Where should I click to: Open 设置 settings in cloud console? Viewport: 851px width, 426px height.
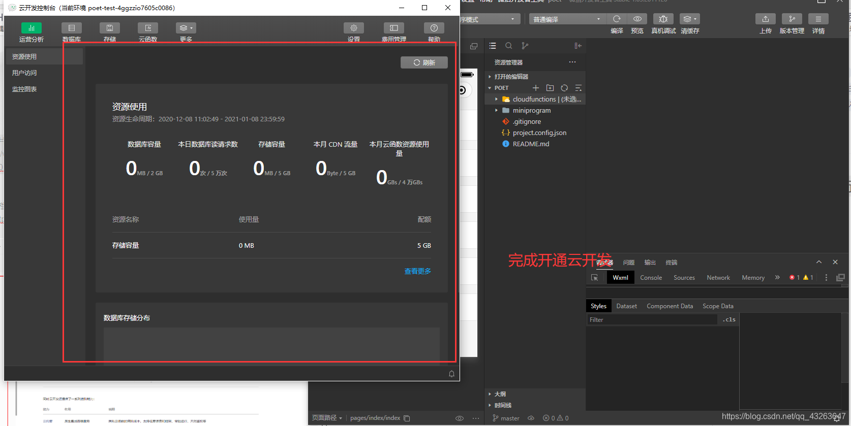(354, 32)
